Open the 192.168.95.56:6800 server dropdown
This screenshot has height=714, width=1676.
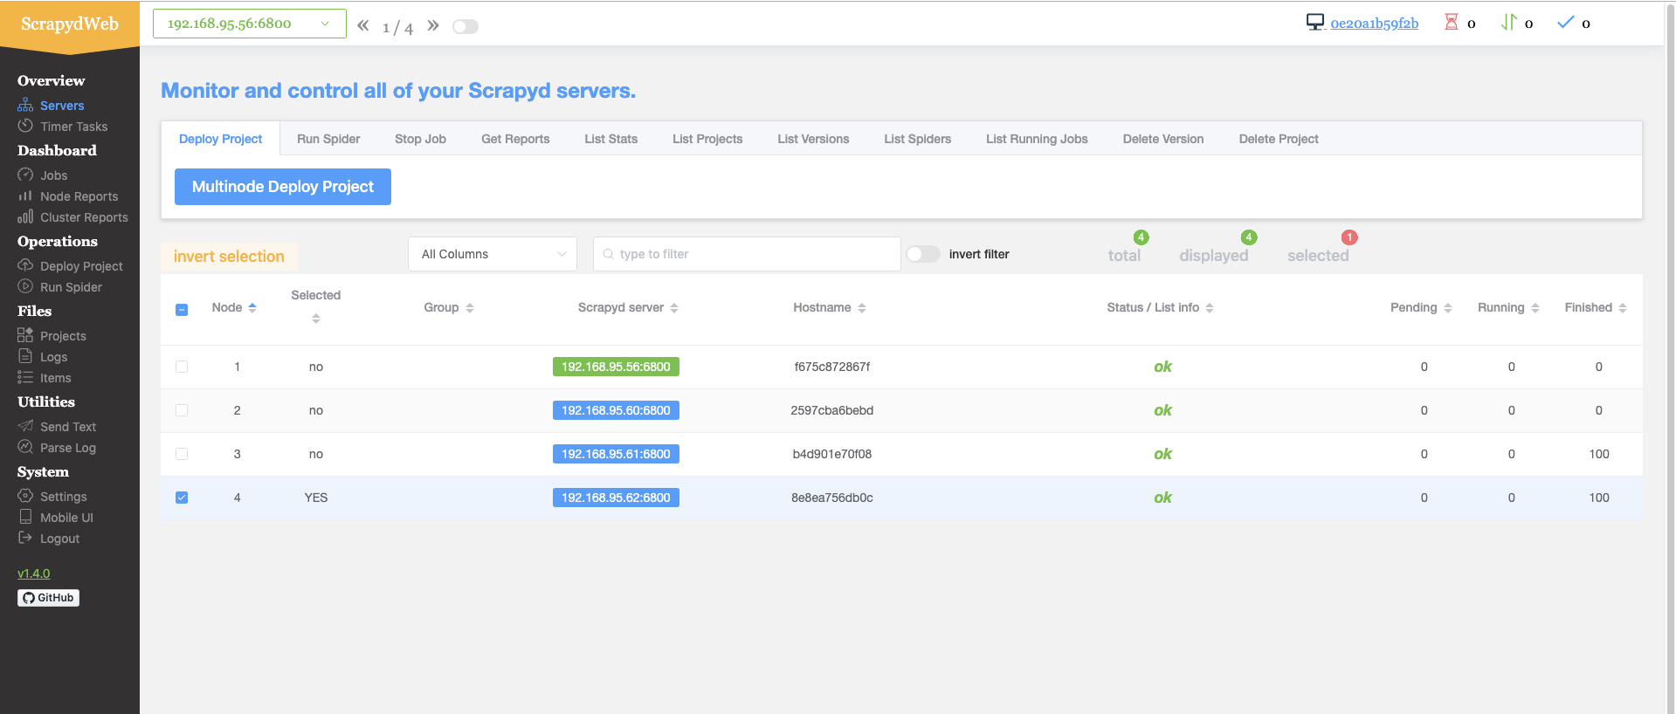coord(250,24)
